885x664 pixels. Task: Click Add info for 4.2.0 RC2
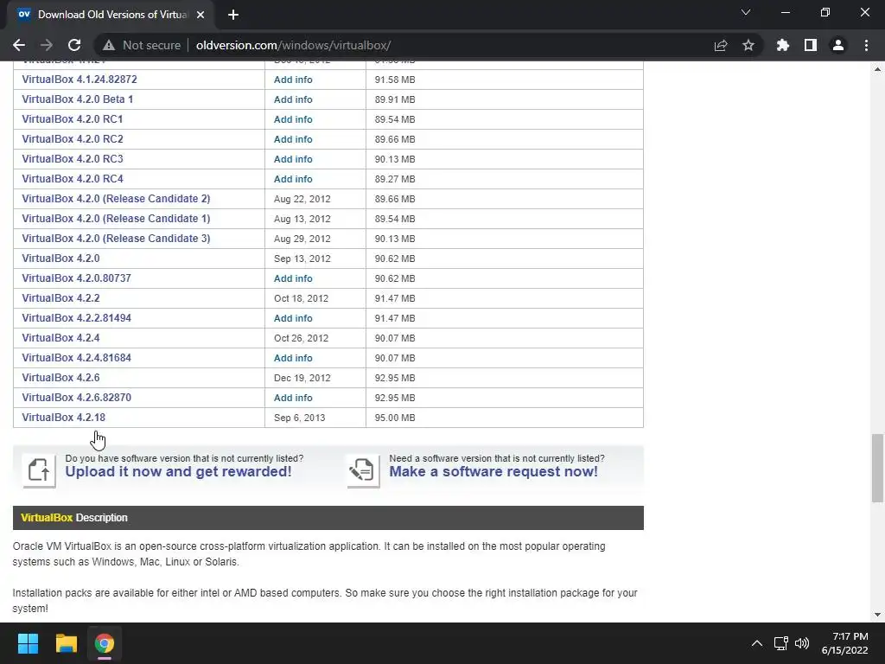[x=293, y=139]
